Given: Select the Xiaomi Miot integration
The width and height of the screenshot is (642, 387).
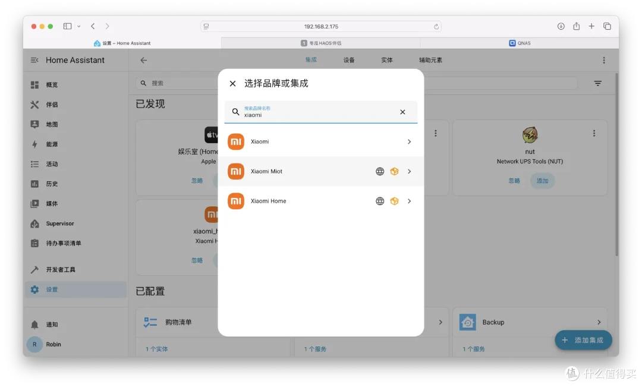Looking at the screenshot, I should 320,171.
